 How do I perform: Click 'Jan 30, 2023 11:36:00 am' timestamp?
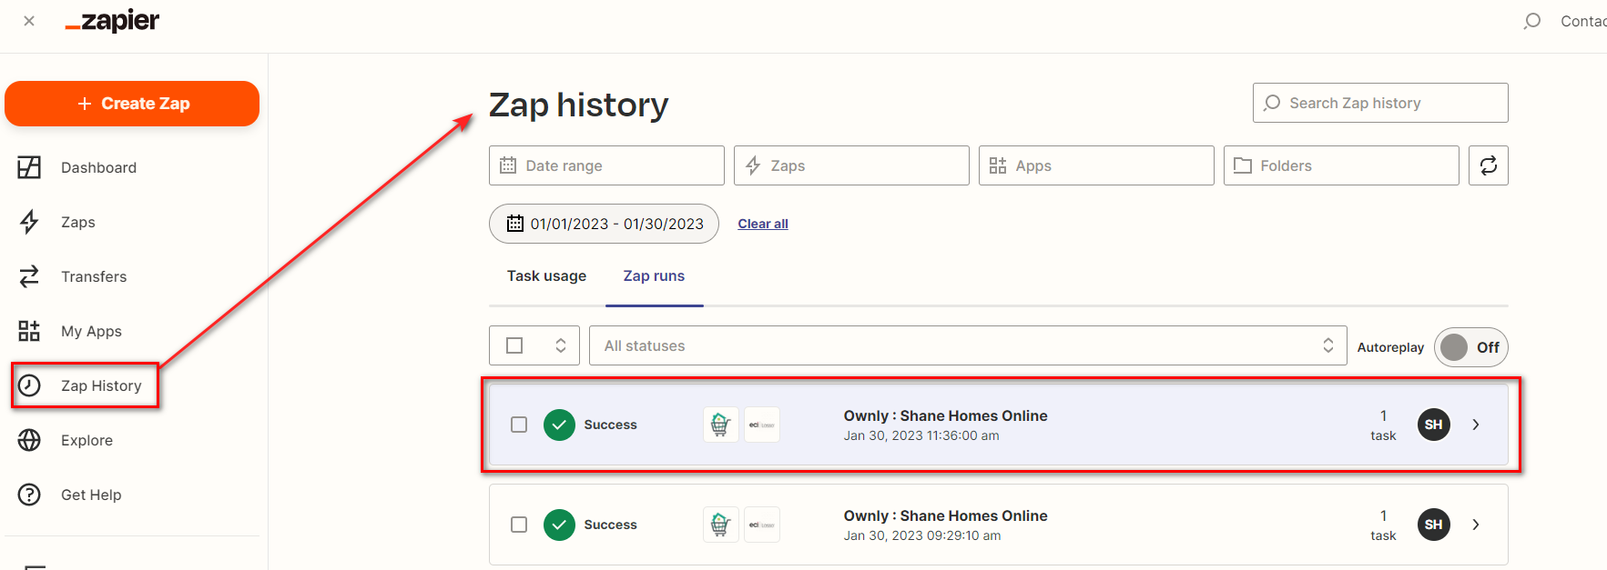921,435
